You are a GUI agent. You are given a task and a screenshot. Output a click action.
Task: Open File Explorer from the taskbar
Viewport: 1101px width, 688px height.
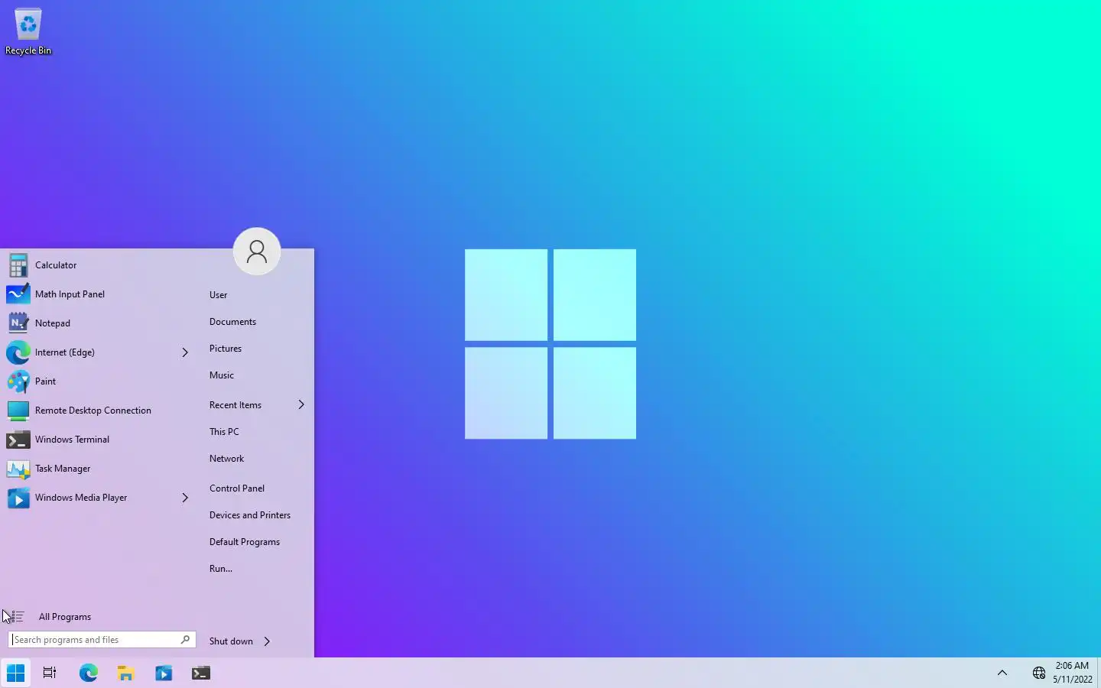tap(125, 673)
